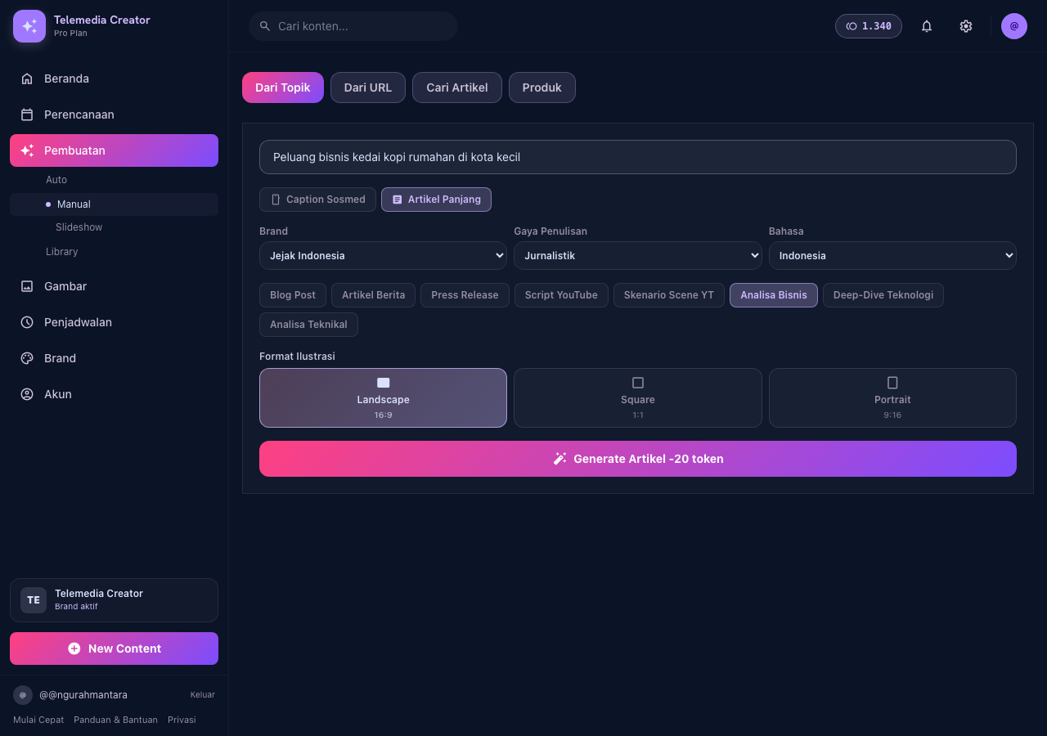The image size is (1047, 736).
Task: Click the topic input with kedai kopi text
Action: pyautogui.click(x=638, y=157)
